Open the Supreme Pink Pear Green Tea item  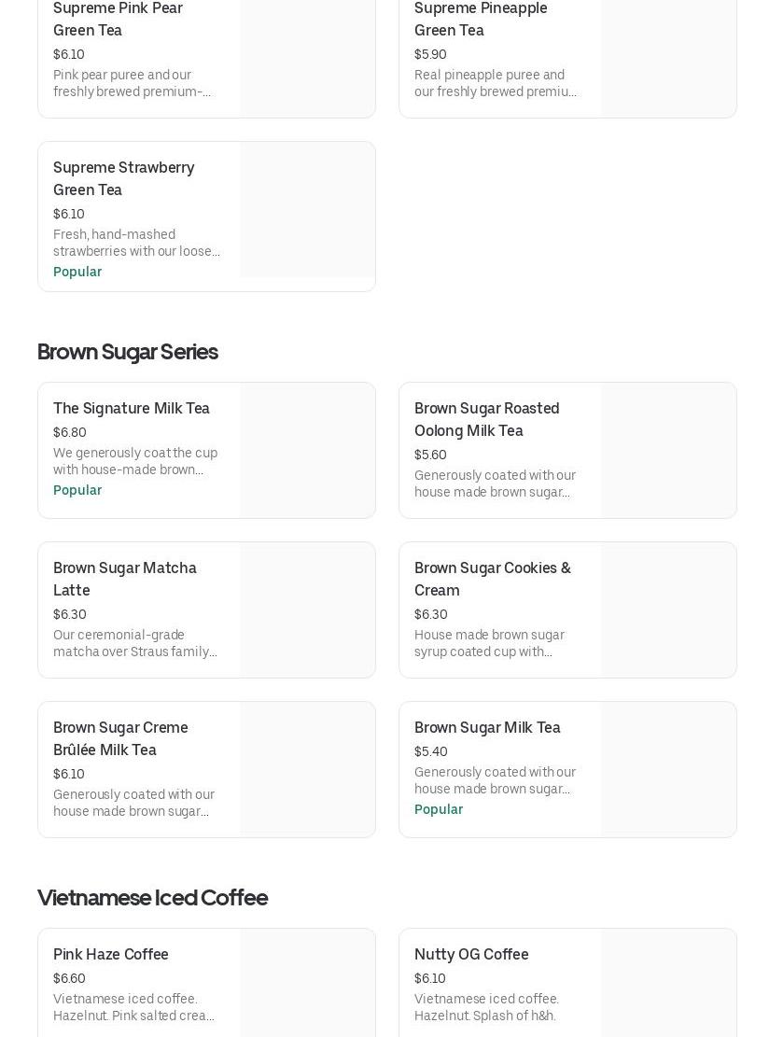[118, 19]
